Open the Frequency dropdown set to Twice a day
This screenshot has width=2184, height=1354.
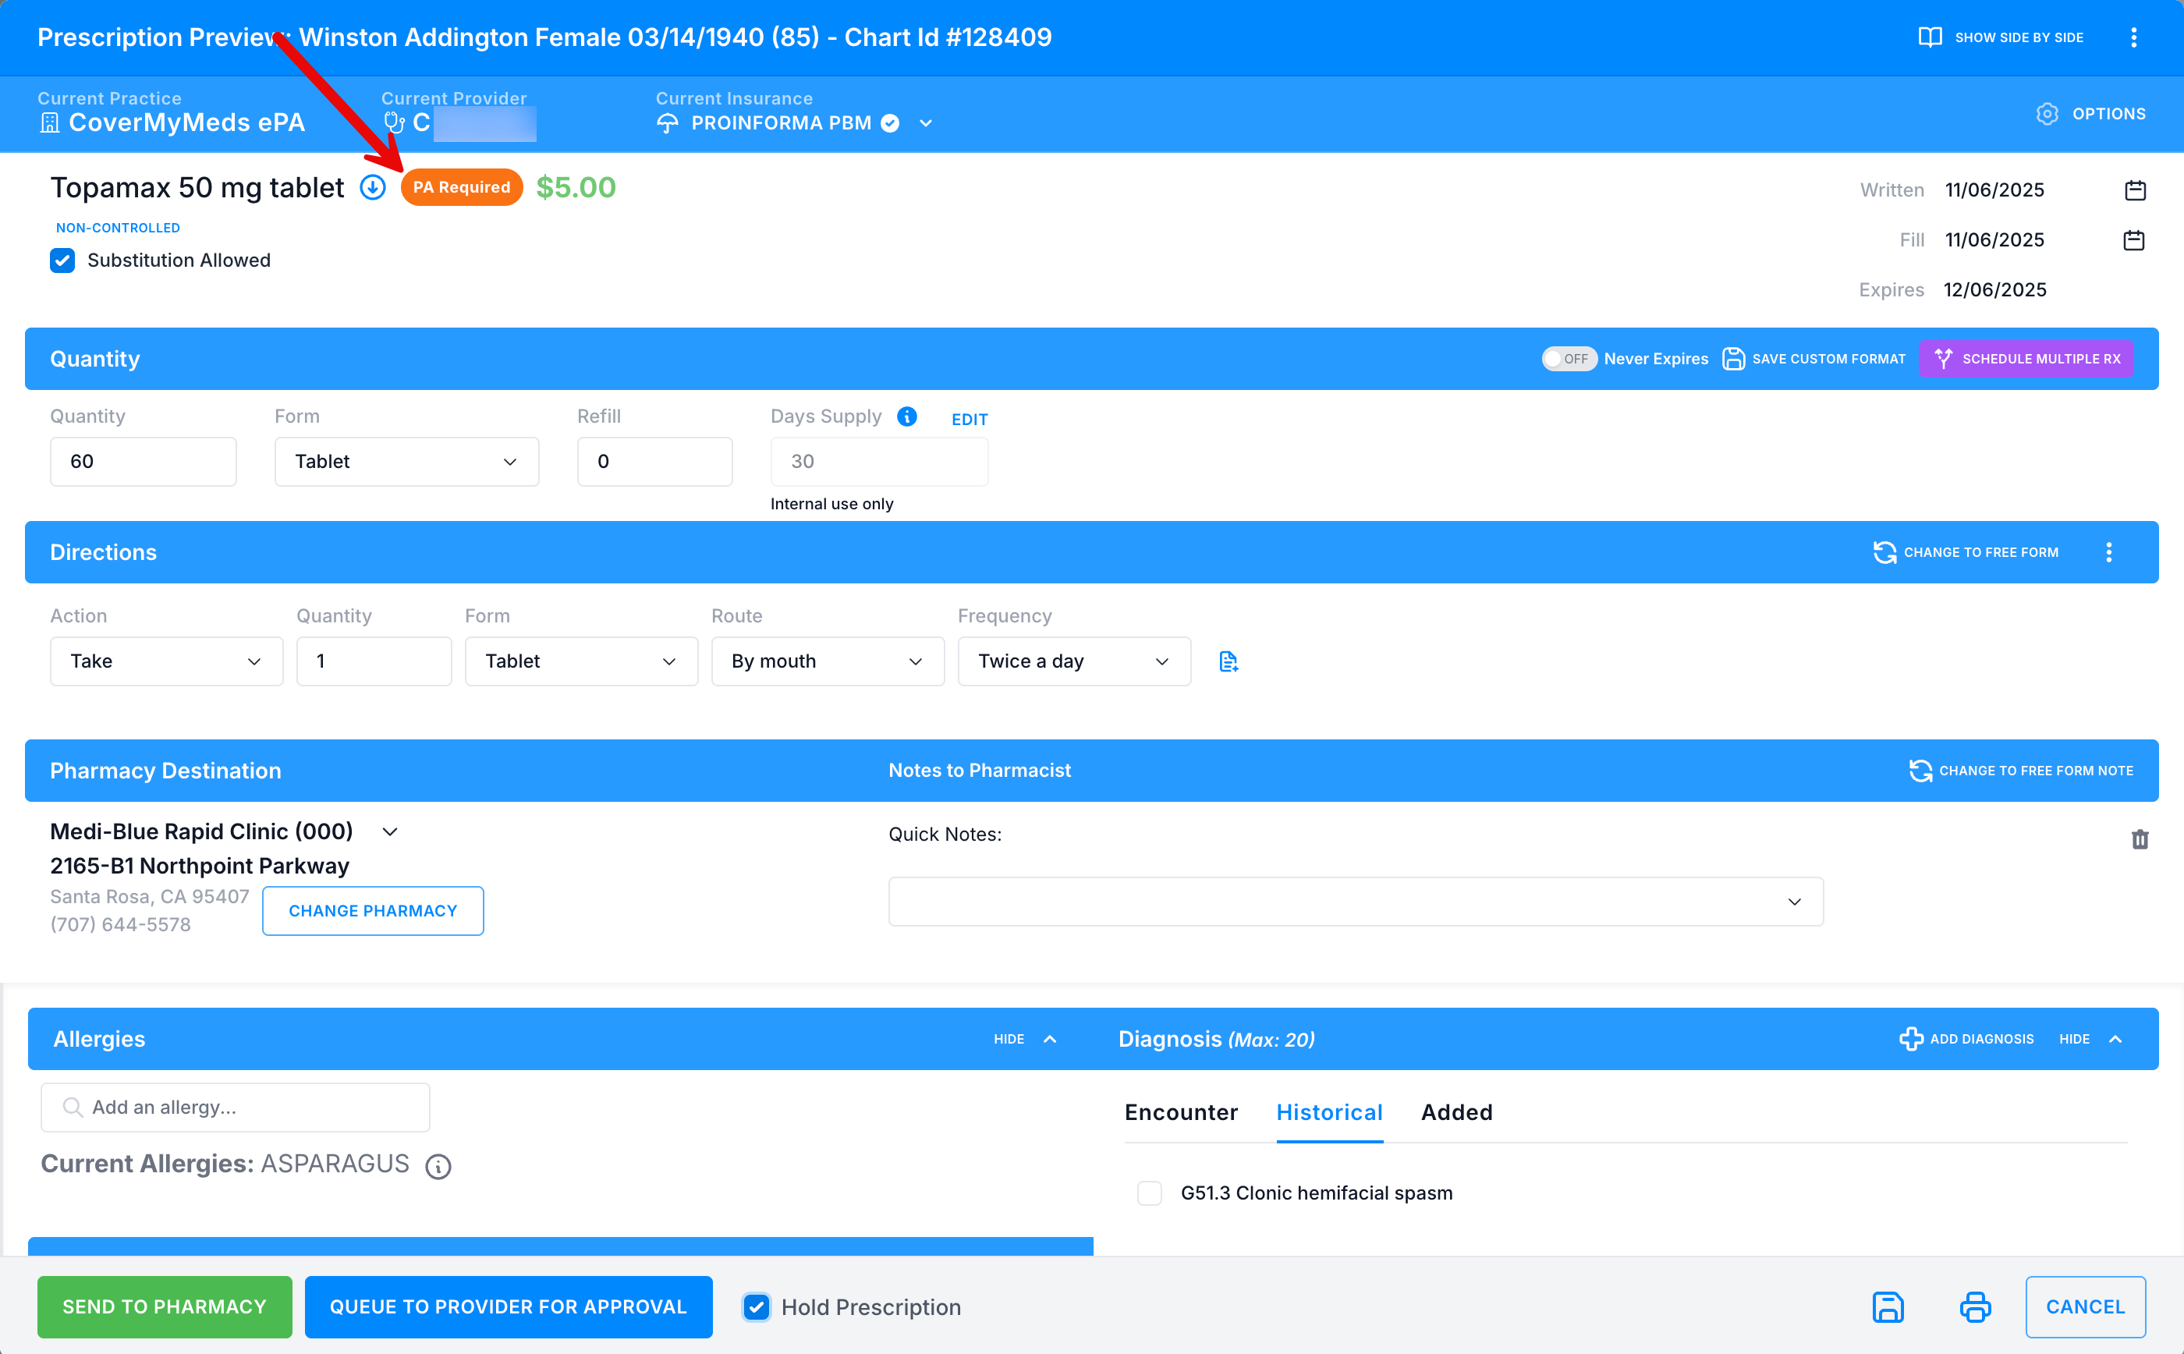[x=1072, y=661]
